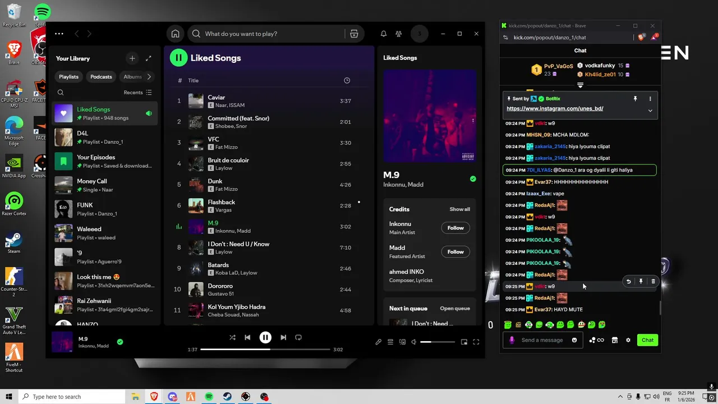Open Your Episodes in library

(105, 162)
